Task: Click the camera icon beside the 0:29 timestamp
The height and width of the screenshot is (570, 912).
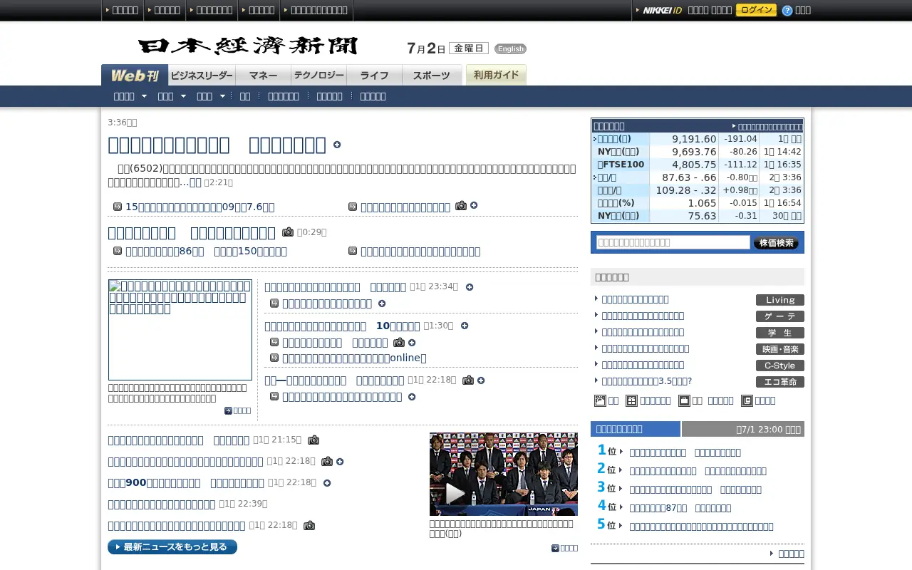Action: pyautogui.click(x=288, y=232)
